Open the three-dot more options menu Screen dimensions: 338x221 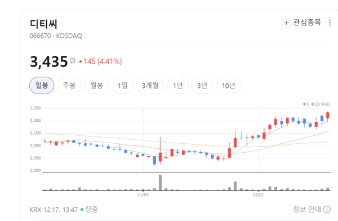330,23
